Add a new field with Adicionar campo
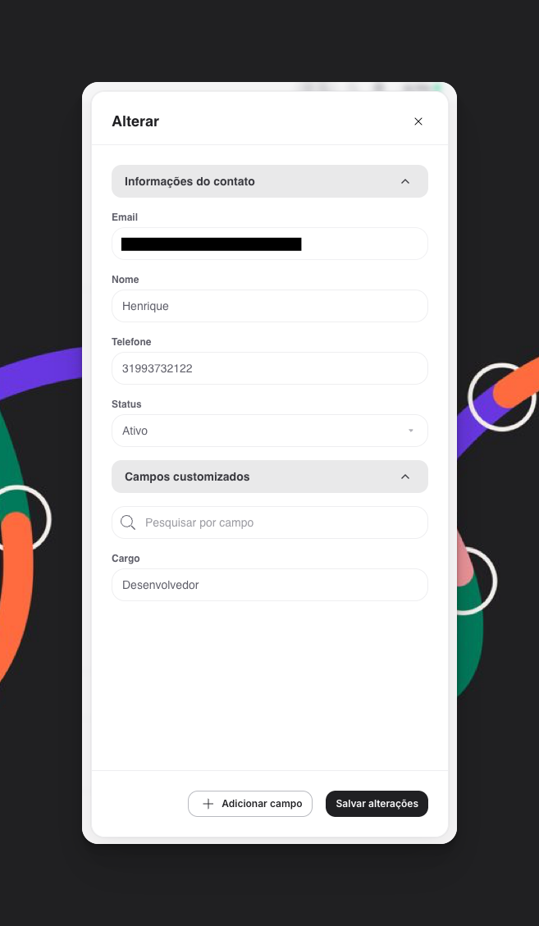539x926 pixels. tap(250, 804)
